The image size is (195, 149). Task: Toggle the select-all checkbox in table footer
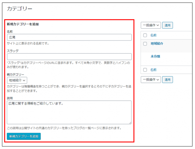145,70
